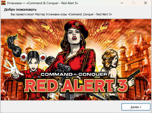Click the gold star emblem on the red beret
The height and width of the screenshot is (113, 152).
[x=77, y=24]
